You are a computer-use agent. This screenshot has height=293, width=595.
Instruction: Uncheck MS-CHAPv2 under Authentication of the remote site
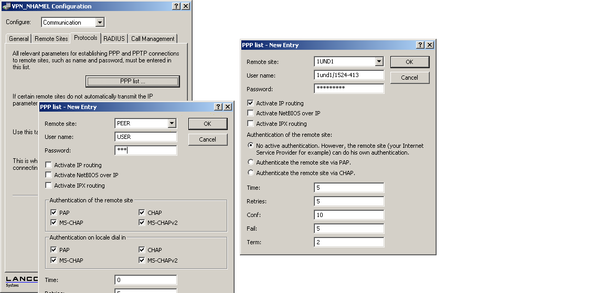142,223
